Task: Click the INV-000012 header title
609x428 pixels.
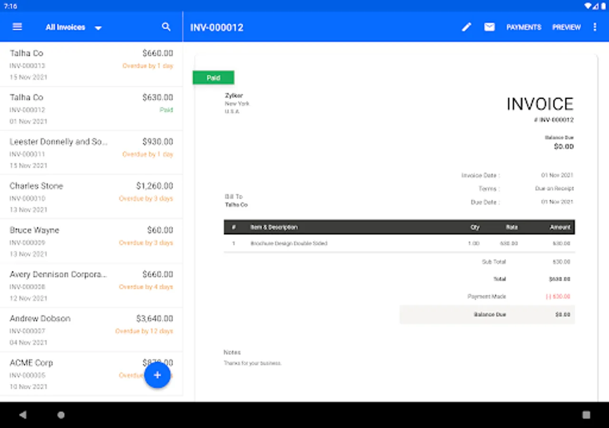Action: pos(217,28)
